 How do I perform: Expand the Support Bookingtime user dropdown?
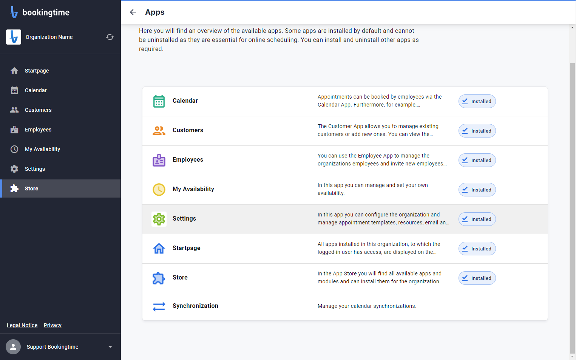point(110,347)
